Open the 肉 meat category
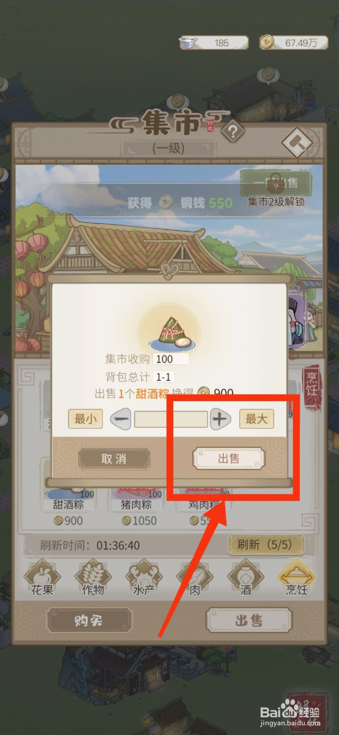 (195, 577)
